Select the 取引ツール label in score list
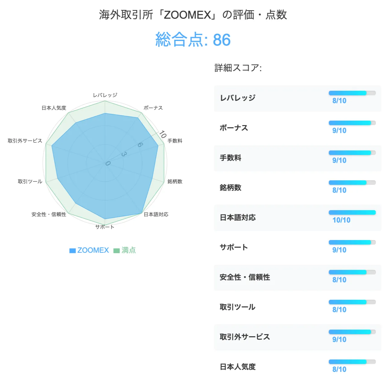The height and width of the screenshot is (380, 388). (x=238, y=307)
